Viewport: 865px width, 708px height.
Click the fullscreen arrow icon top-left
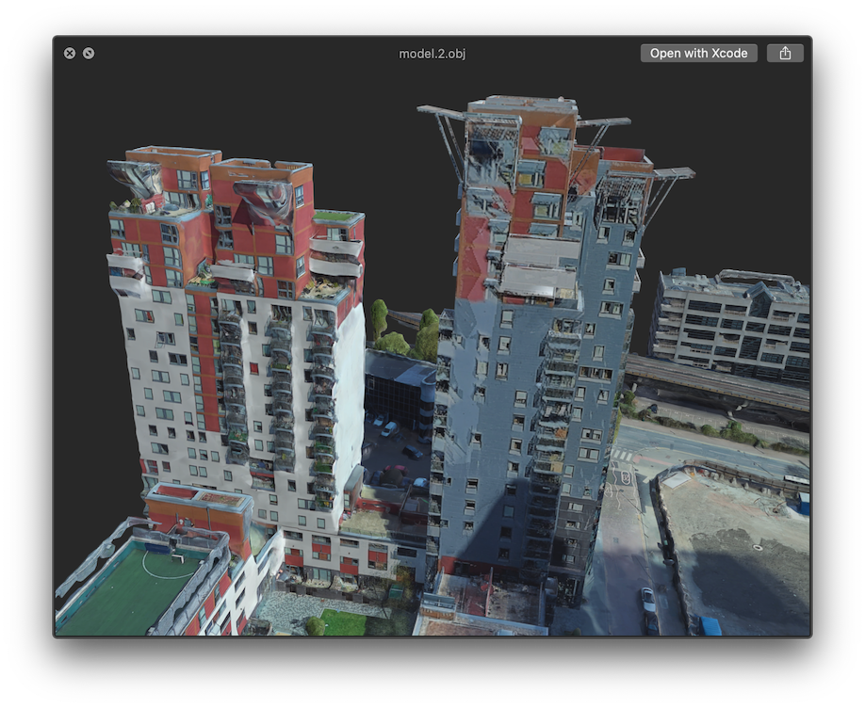88,53
